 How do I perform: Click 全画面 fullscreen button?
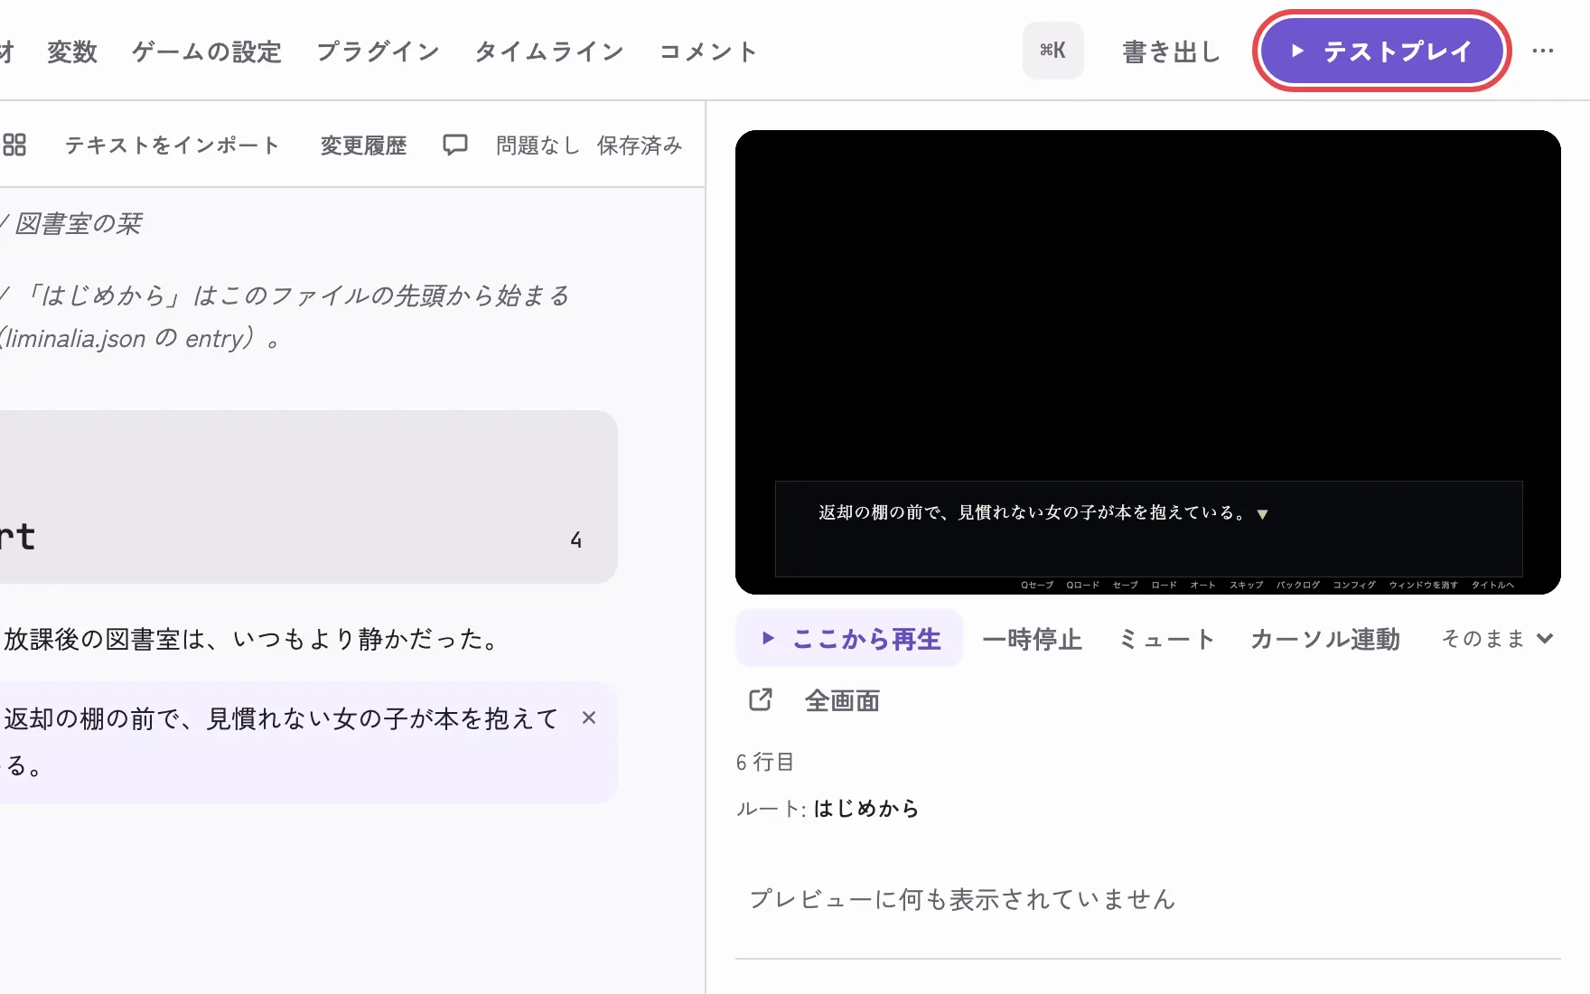pos(842,700)
